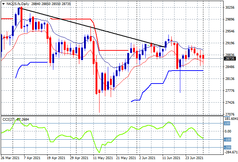Select the OHLC values 28840 28850 28550 28735
Image resolution: width=238 pixels, height=162 pixels.
pyautogui.click(x=51, y=4)
